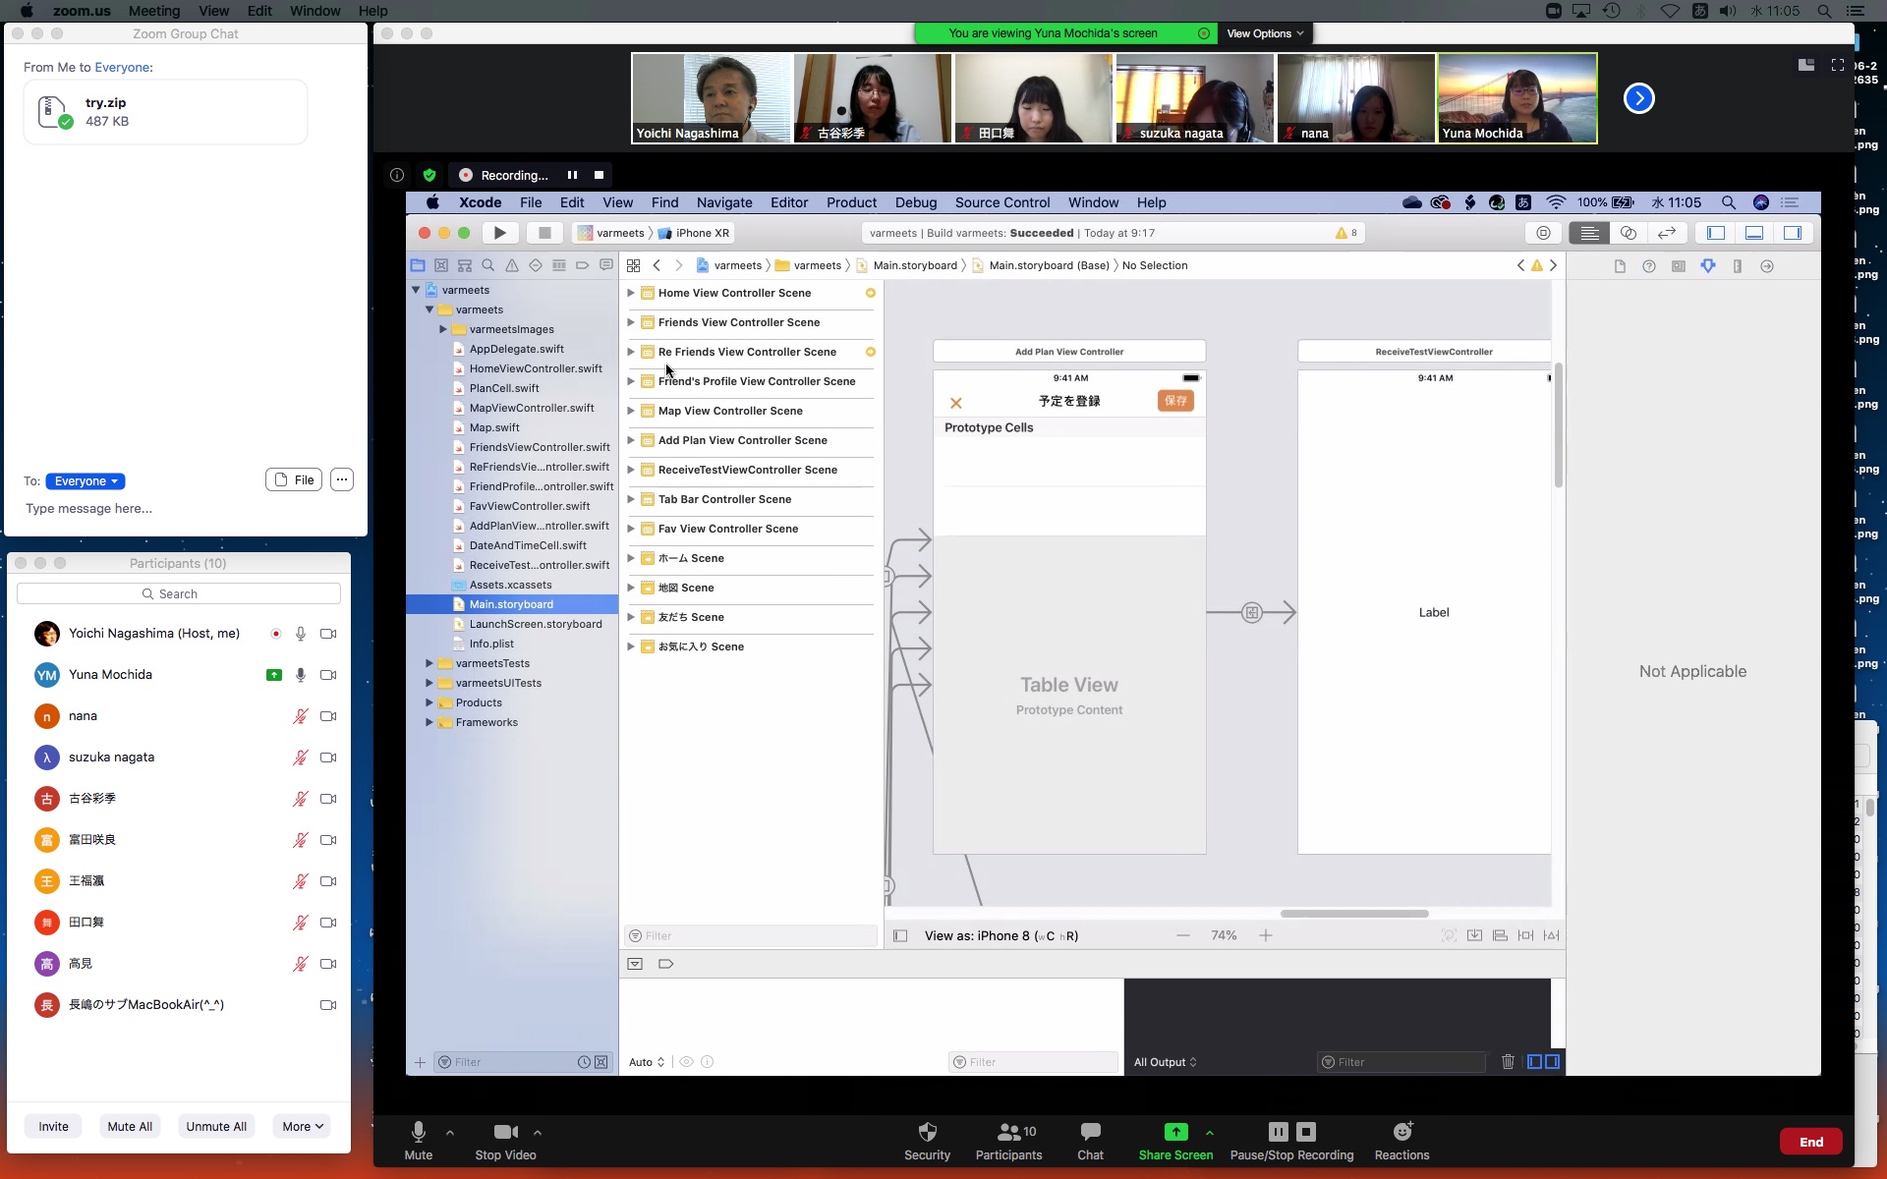Click Security shield icon in Zoom toolbar

(x=927, y=1132)
